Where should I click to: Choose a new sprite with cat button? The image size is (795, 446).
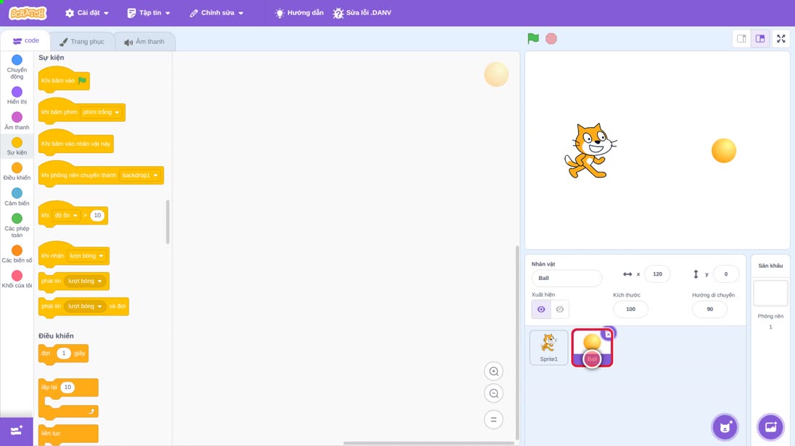pos(725,427)
